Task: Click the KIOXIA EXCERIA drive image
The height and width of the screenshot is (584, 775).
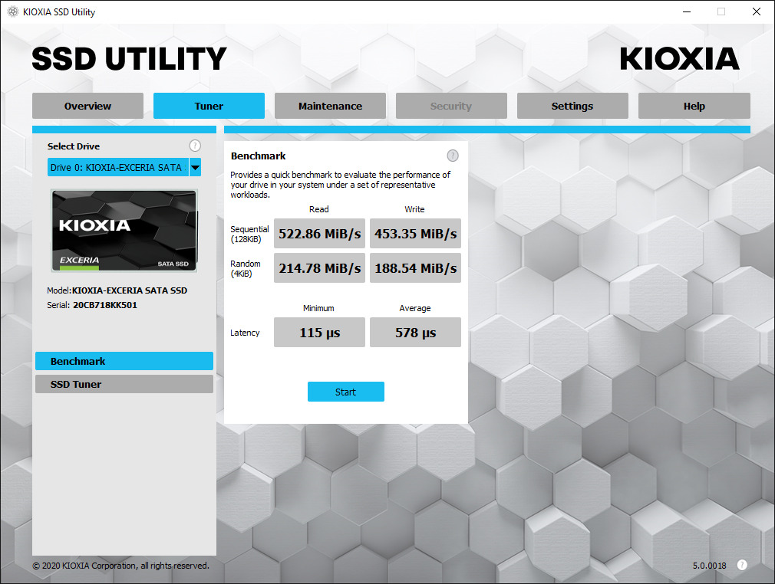Action: point(124,231)
